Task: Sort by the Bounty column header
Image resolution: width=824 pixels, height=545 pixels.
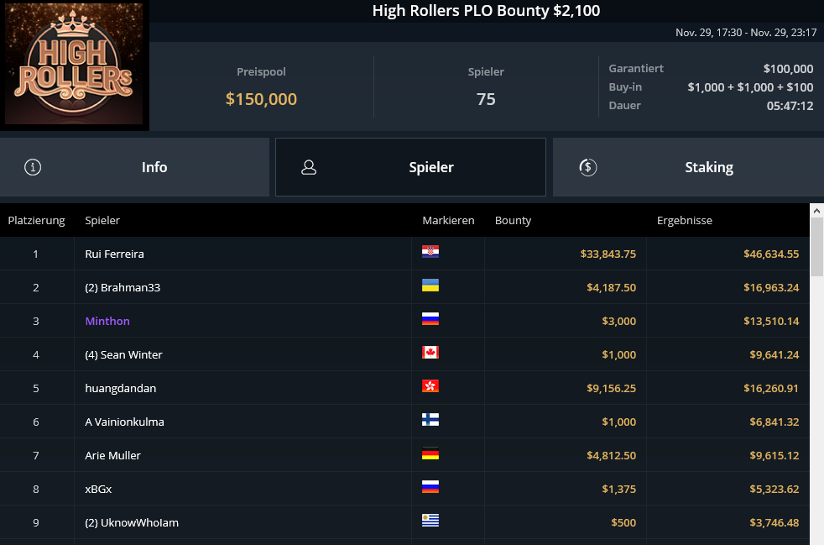Action: [x=514, y=221]
